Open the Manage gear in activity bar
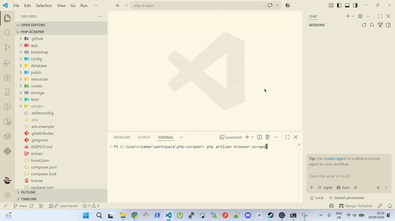 click(7, 194)
